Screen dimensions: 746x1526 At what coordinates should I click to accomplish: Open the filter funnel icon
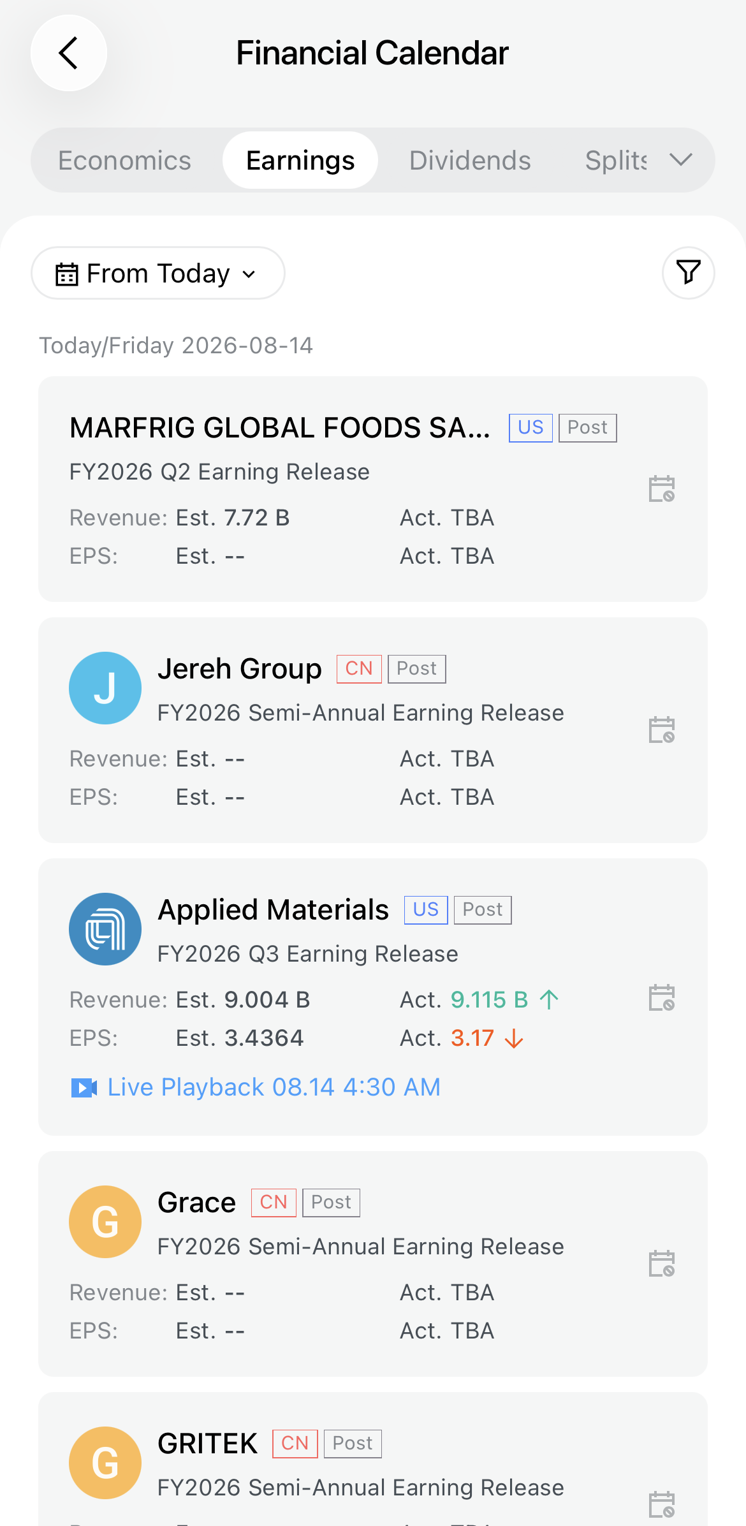[689, 272]
